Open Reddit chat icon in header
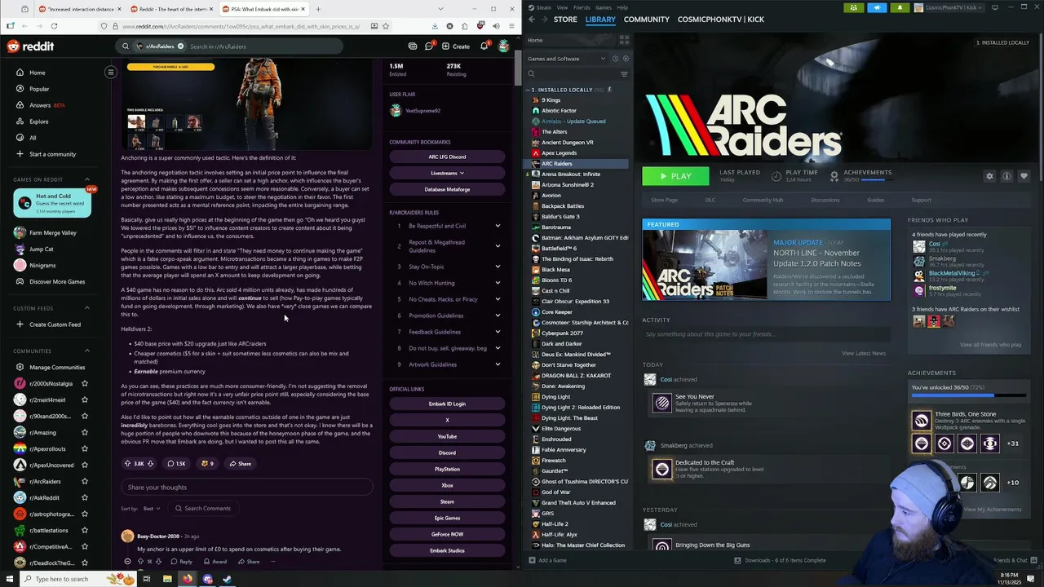This screenshot has width=1044, height=587. pyautogui.click(x=429, y=46)
